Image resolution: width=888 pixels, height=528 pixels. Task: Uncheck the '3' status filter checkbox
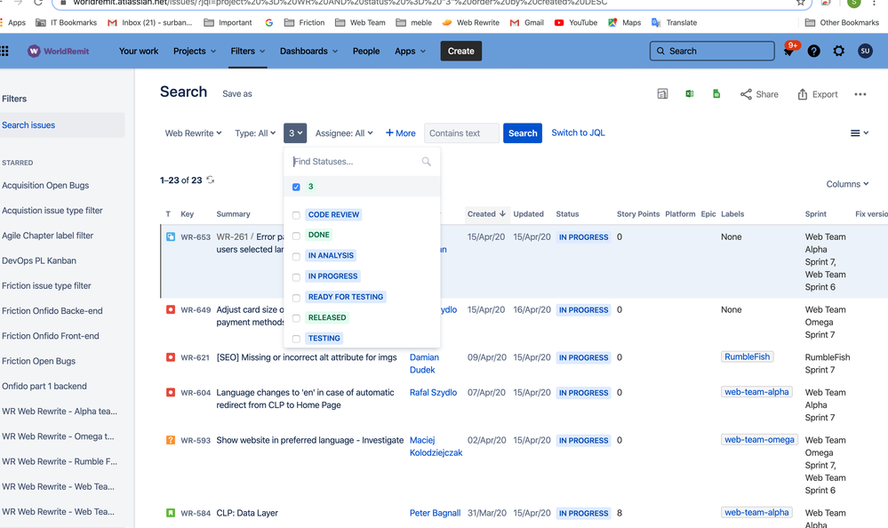click(297, 187)
